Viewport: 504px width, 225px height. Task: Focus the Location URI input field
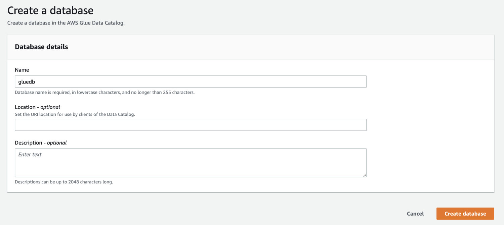(191, 125)
